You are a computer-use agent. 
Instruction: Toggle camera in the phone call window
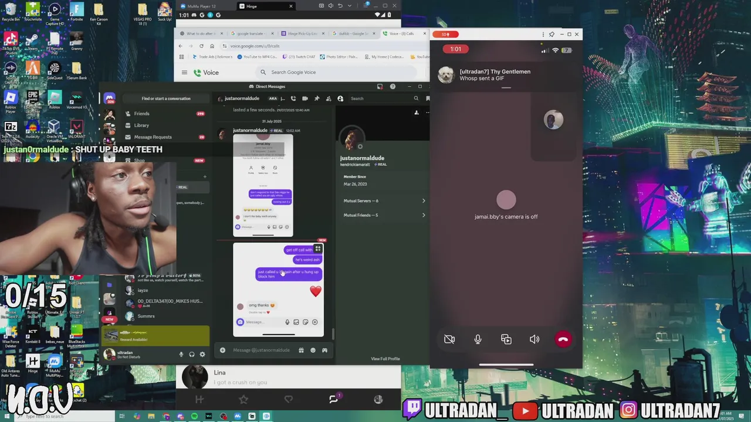click(449, 339)
